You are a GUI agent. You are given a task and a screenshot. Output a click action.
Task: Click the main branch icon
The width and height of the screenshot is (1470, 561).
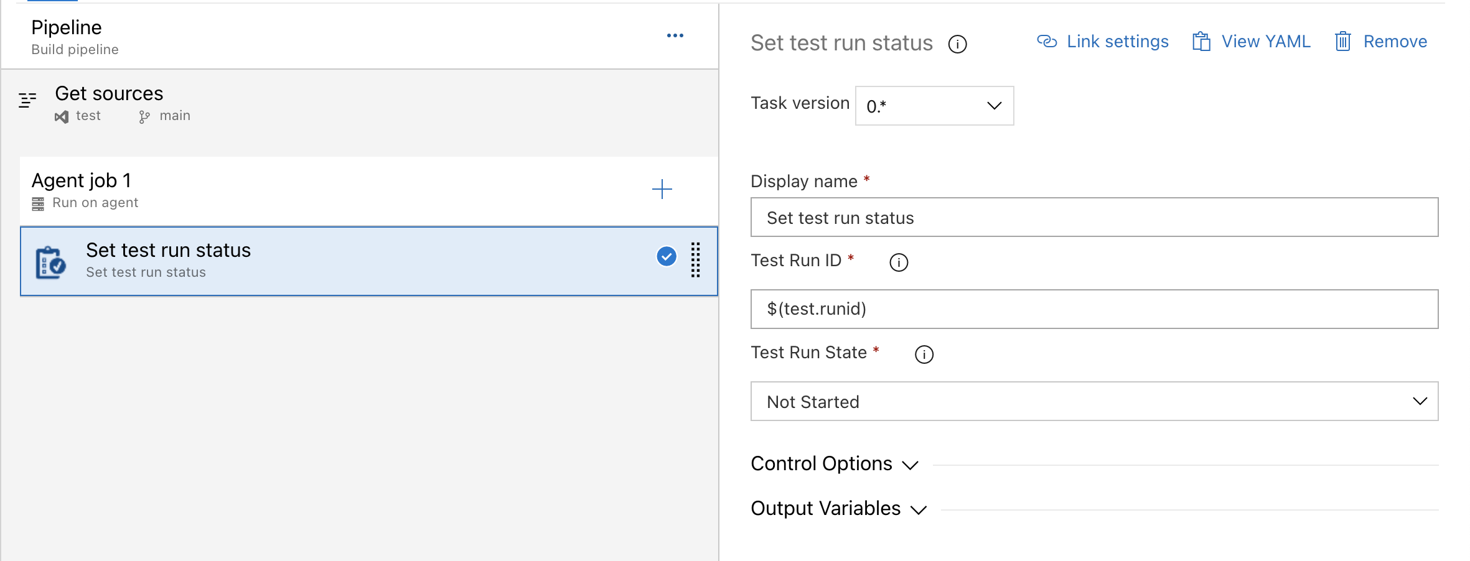[x=144, y=116]
